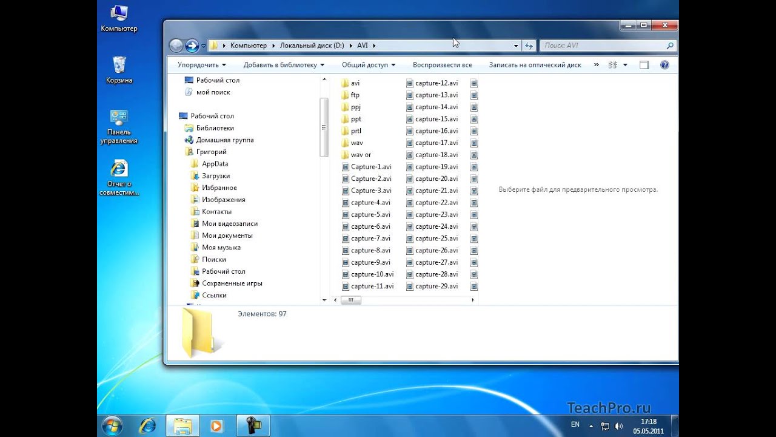
Task: Click the Windows Start button
Action: (113, 425)
